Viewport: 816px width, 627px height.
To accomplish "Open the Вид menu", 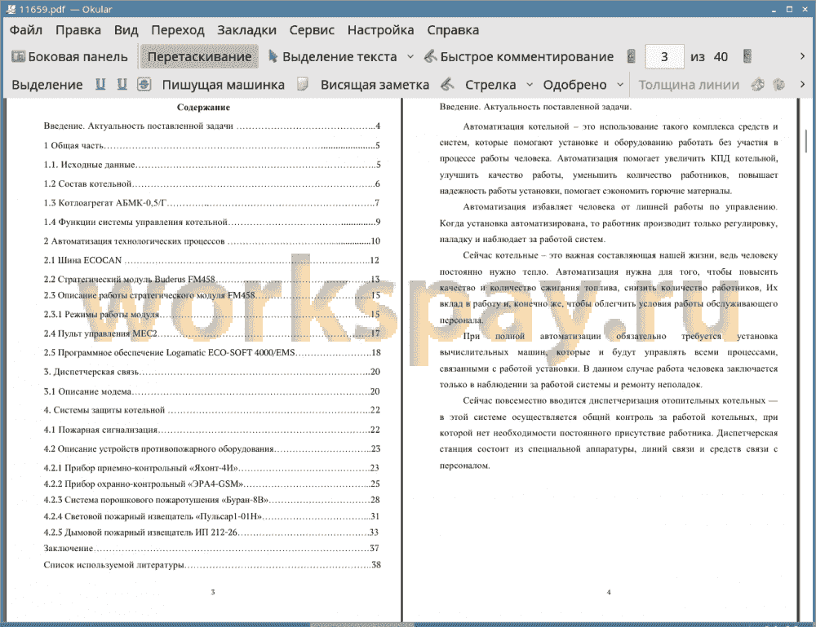I will pyautogui.click(x=126, y=30).
